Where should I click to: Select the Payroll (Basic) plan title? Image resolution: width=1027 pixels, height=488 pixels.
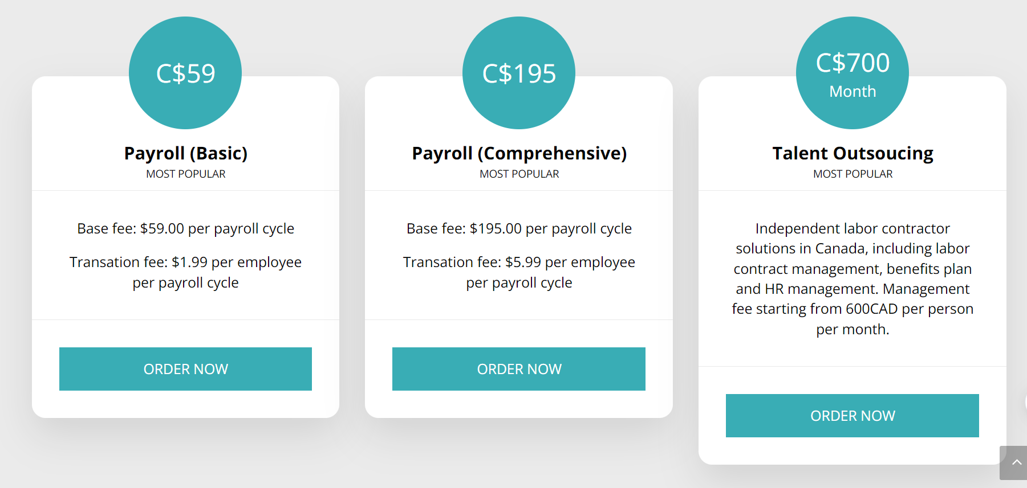click(x=185, y=153)
